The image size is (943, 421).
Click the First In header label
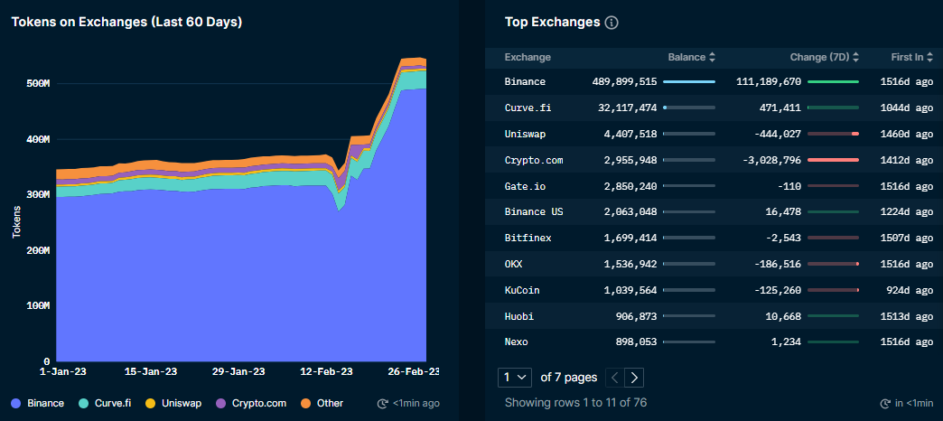pyautogui.click(x=907, y=58)
